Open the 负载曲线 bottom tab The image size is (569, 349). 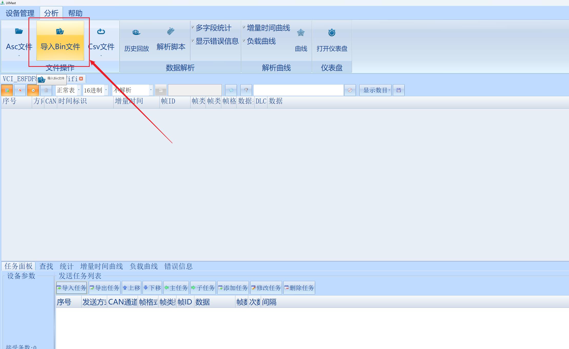(144, 266)
